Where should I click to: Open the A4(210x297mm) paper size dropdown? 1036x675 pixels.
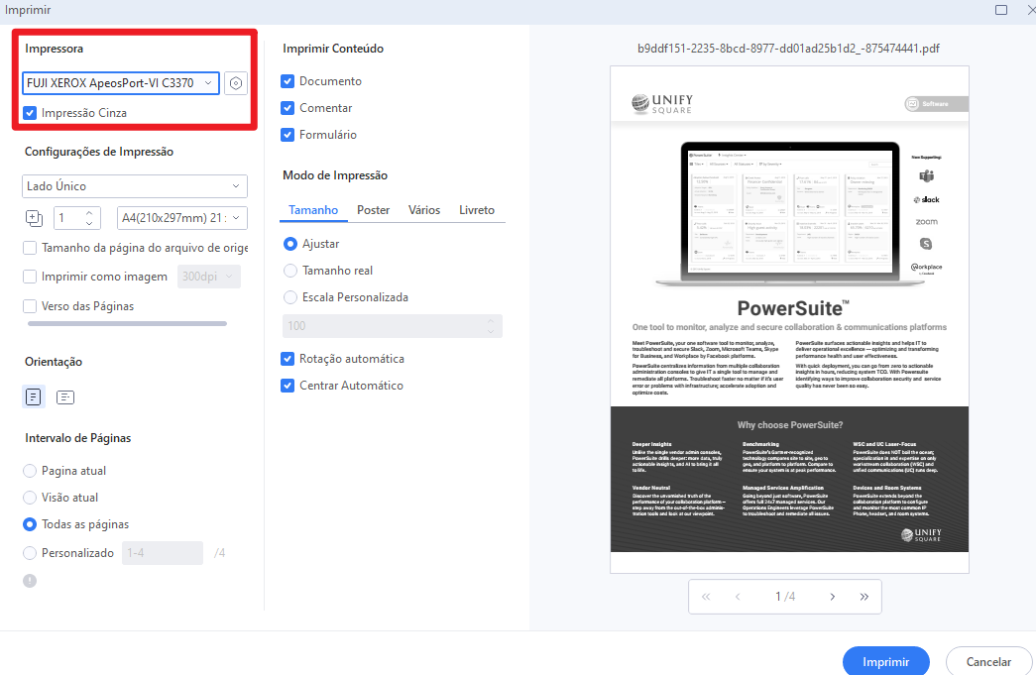[181, 216]
